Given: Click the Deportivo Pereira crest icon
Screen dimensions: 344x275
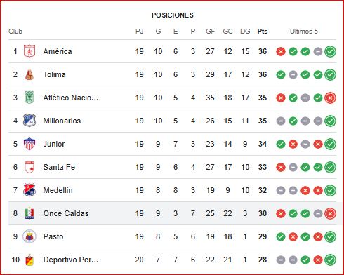Looking at the screenshot, I should click(x=29, y=260).
